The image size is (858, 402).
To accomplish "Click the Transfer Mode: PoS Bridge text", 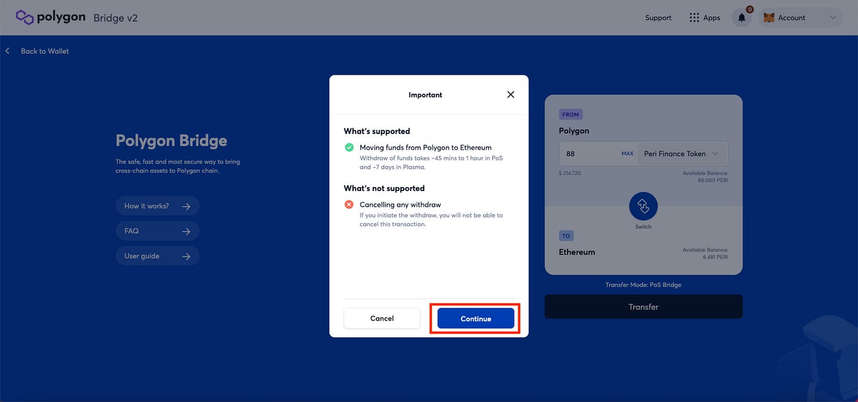I will click(643, 285).
